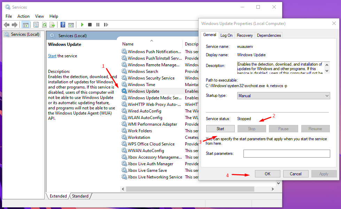This screenshot has width=341, height=209.
Task: Select Xbox Live Auth Manager row
Action: [160, 164]
